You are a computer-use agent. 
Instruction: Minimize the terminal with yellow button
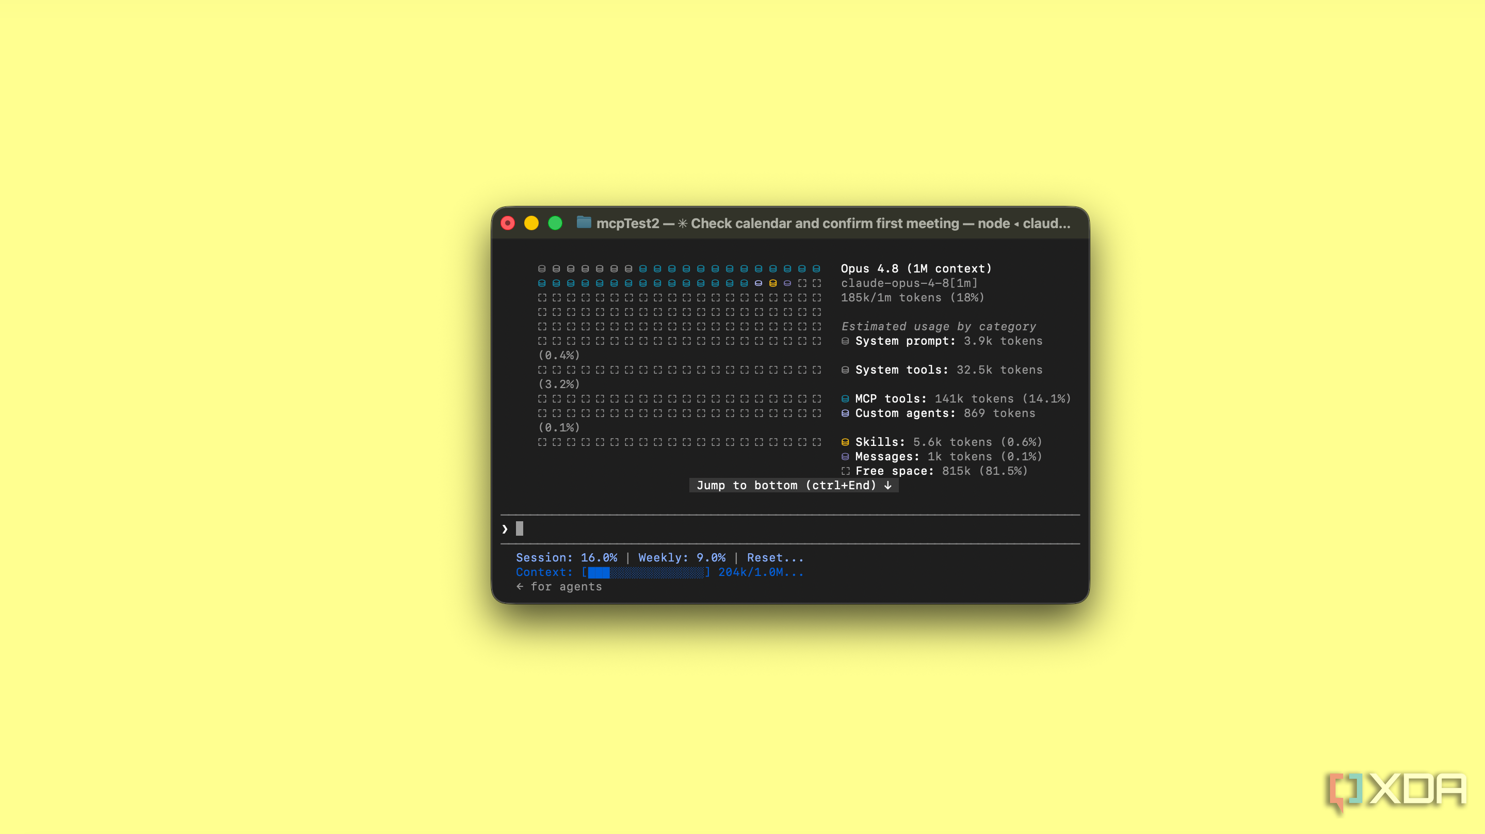click(531, 223)
